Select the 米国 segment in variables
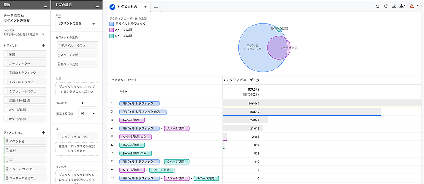Image resolution: width=424 pixels, height=184 pixels. 25,55
